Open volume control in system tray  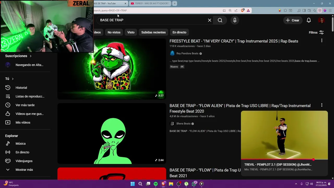(311, 184)
